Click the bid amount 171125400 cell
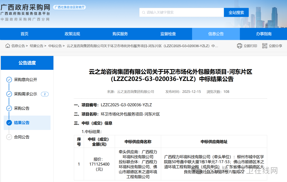This screenshot has width=287, height=182. [x=99, y=164]
